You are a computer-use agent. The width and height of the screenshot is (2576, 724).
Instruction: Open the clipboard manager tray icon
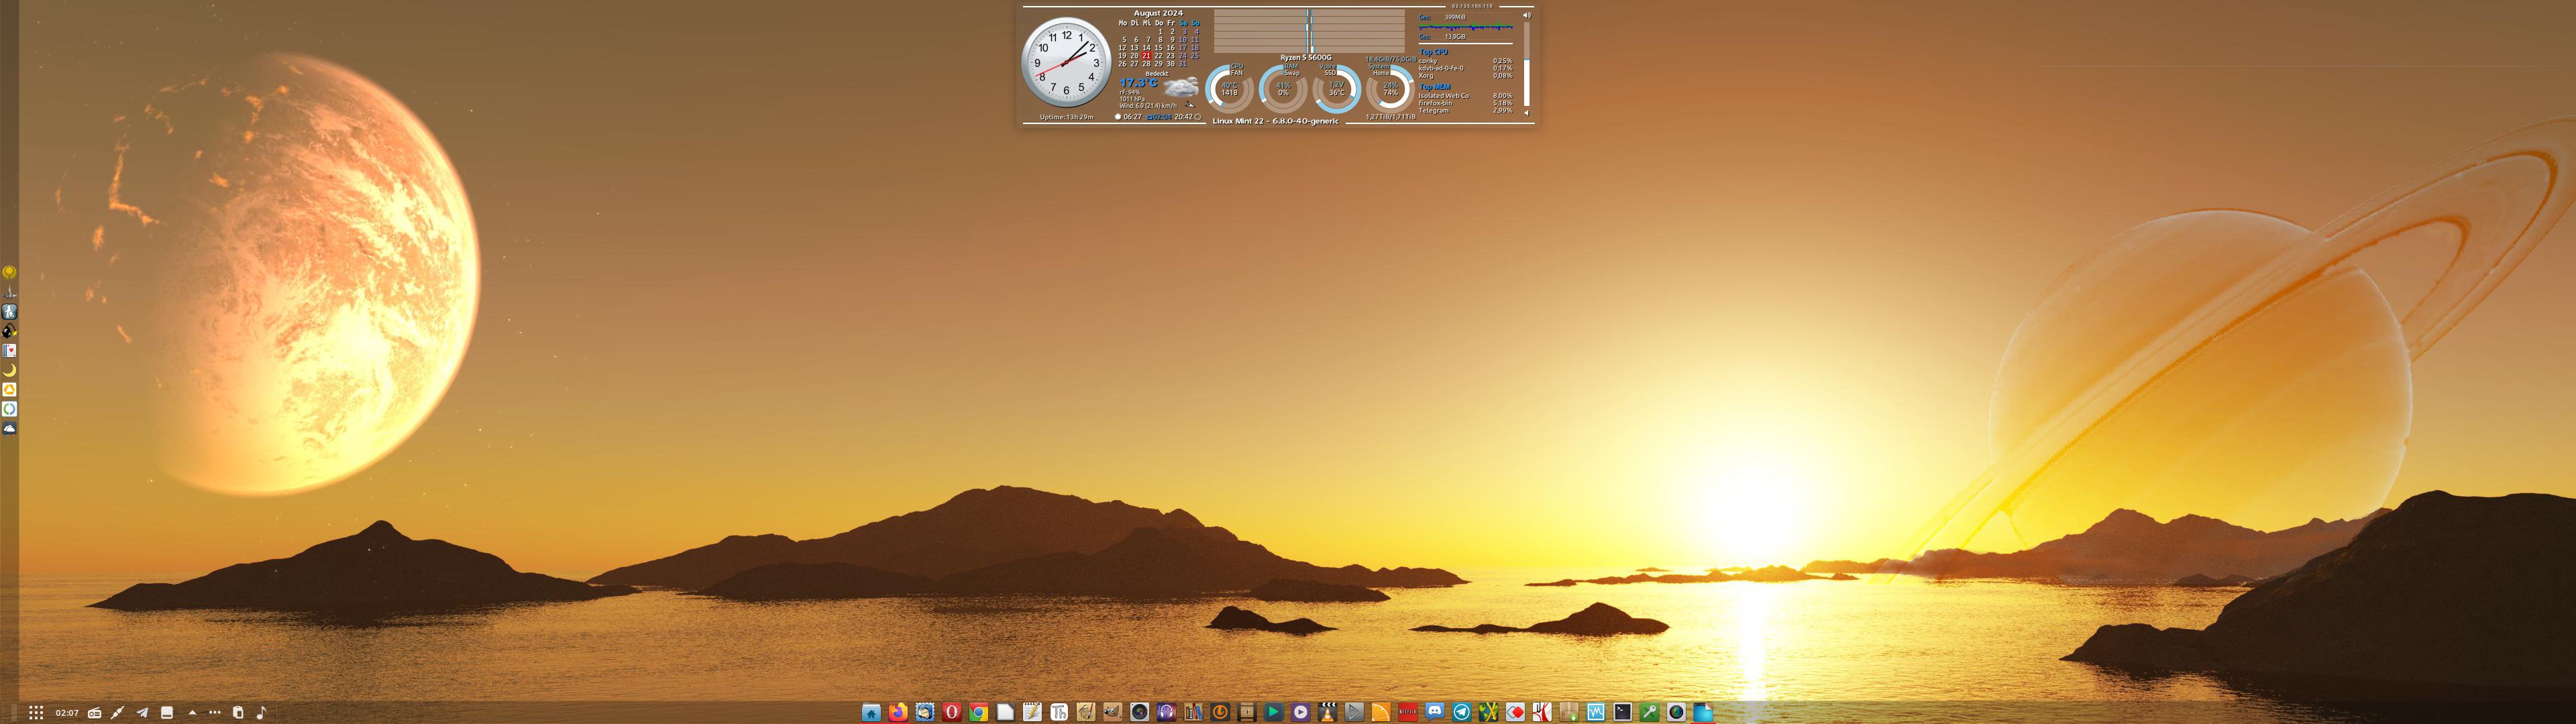238,713
